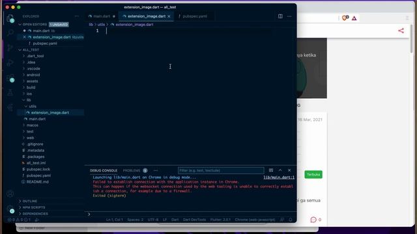Screen dimensions: 417x234
Task: Open notifications bell in status bar
Action: tap(291, 220)
